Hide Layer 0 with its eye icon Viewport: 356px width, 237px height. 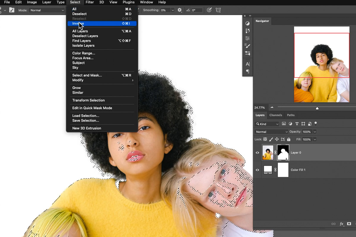click(257, 152)
